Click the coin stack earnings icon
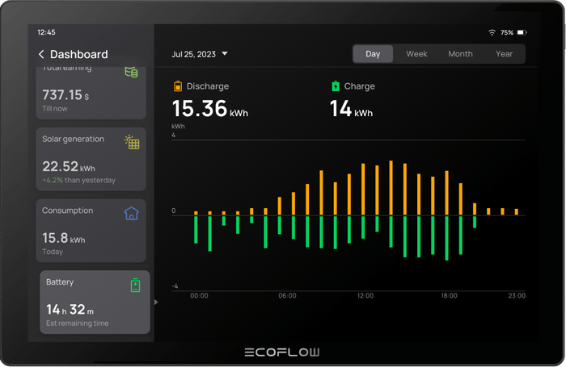The height and width of the screenshot is (367, 566). (x=131, y=73)
